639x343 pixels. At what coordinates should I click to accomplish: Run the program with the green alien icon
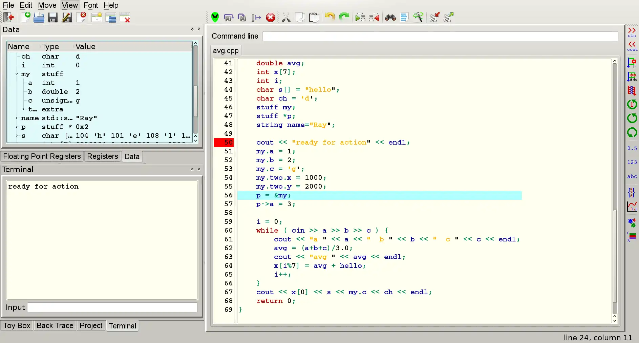(x=215, y=17)
